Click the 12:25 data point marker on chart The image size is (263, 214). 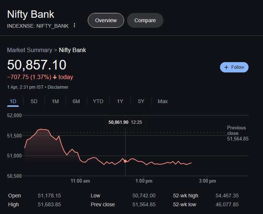(125, 161)
